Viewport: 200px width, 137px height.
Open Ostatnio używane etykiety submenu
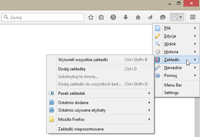[x=100, y=110]
